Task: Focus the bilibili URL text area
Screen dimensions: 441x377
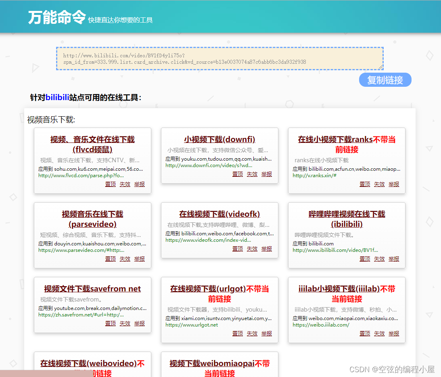Action: point(219,59)
